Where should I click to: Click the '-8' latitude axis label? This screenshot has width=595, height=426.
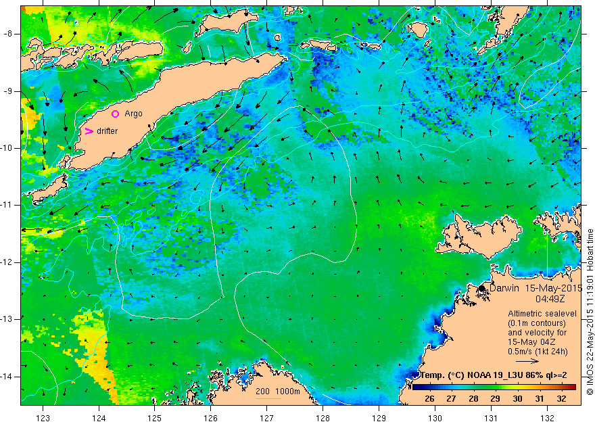click(x=7, y=34)
